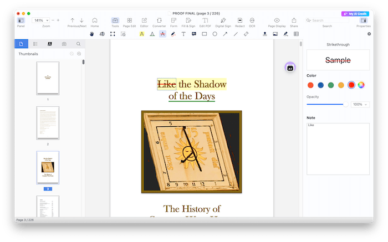The height and width of the screenshot is (242, 388).
Task: Open the Form tools
Action: tap(173, 22)
